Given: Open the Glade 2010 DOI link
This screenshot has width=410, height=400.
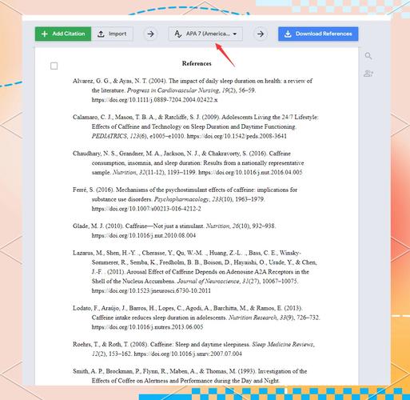Looking at the screenshot, I should point(144,236).
